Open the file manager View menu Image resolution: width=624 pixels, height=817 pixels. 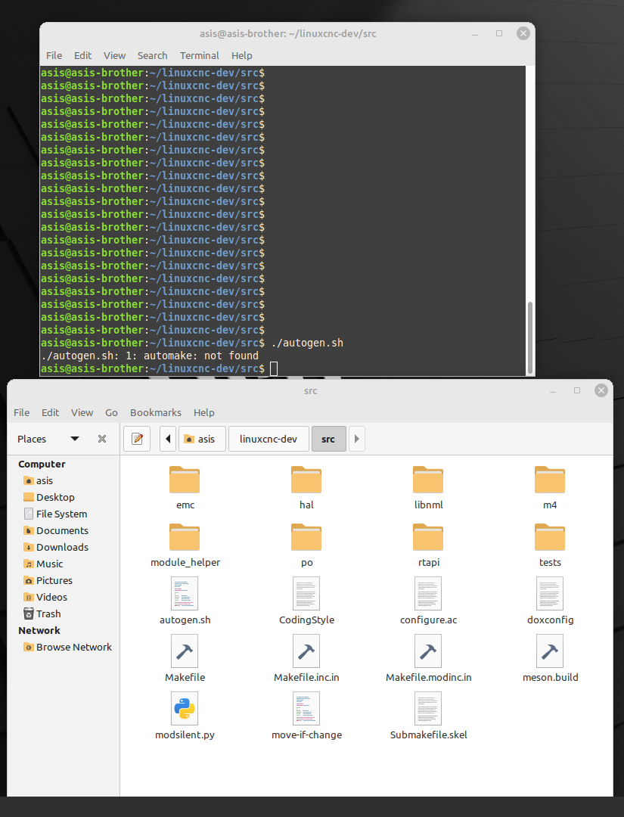[x=82, y=412]
